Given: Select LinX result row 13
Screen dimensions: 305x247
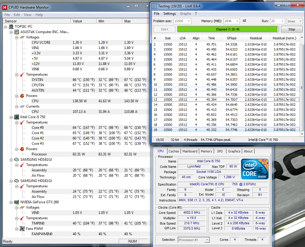Looking at the screenshot, I should click(x=226, y=100).
